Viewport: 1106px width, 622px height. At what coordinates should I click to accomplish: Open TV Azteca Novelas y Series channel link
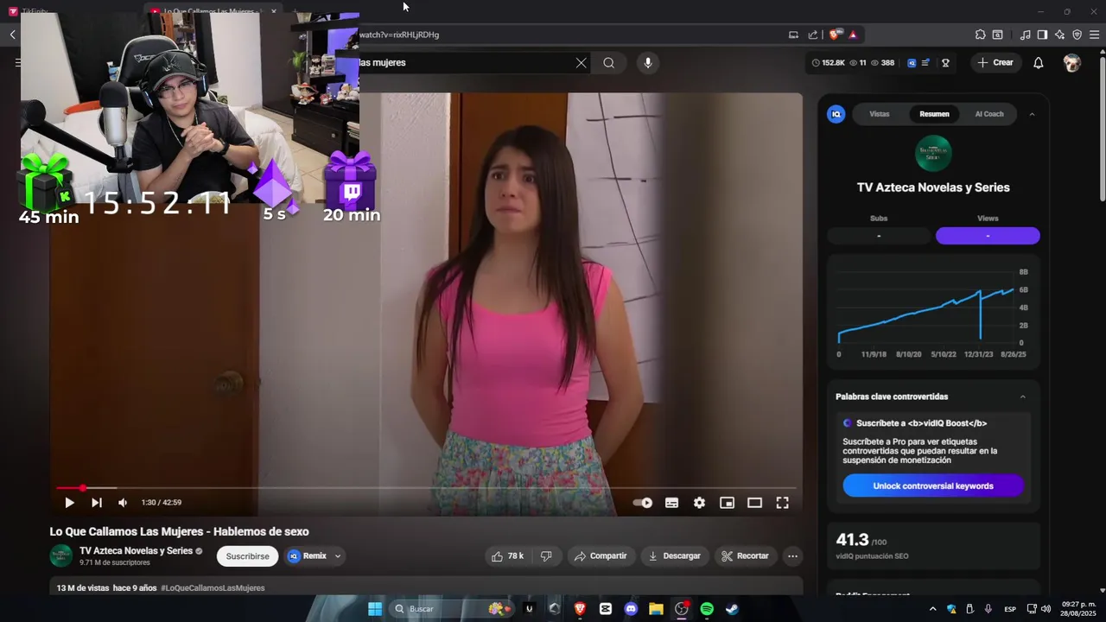136,550
